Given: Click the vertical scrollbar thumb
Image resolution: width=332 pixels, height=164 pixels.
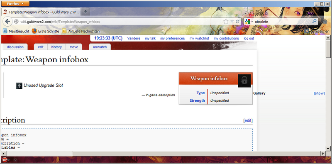Looking at the screenshot, I should (x=328, y=49).
